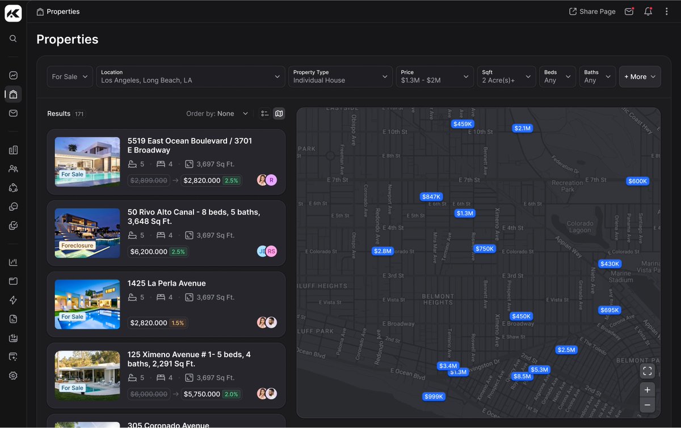This screenshot has height=428, width=681.
Task: Click the app logo in the sidebar
Action: (x=13, y=13)
